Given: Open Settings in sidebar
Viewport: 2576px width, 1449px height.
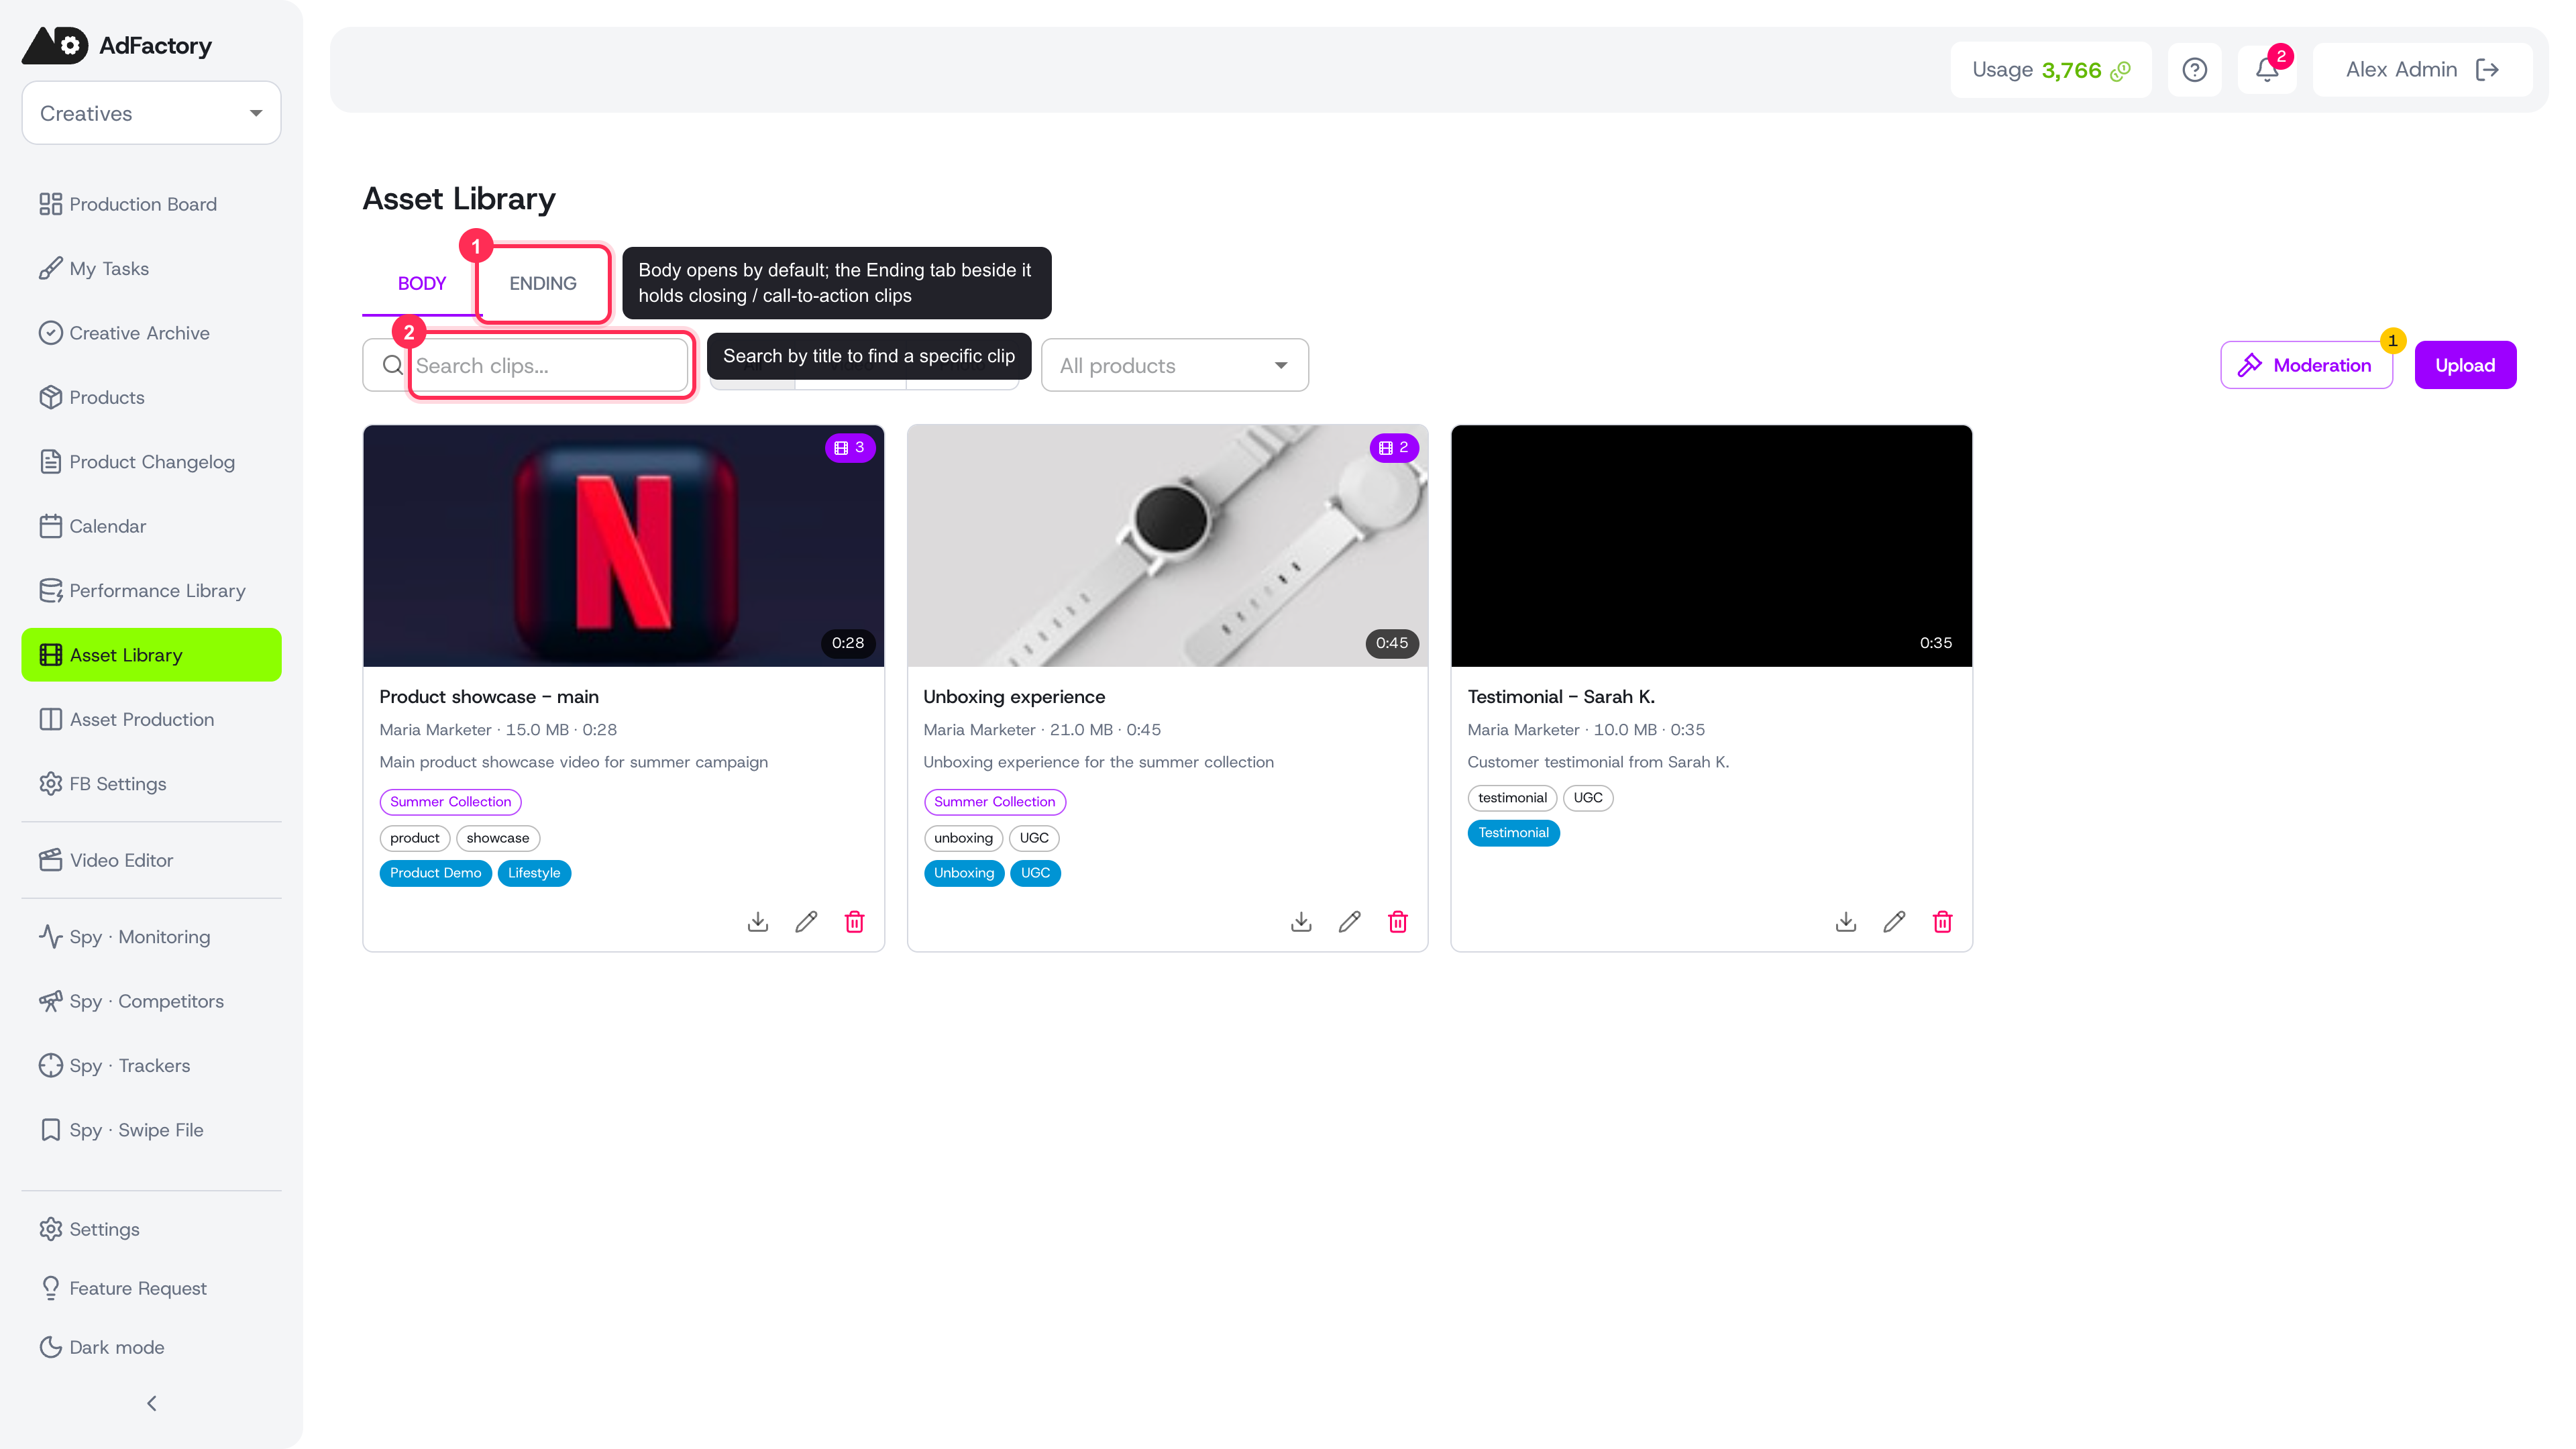Looking at the screenshot, I should coord(151,1229).
